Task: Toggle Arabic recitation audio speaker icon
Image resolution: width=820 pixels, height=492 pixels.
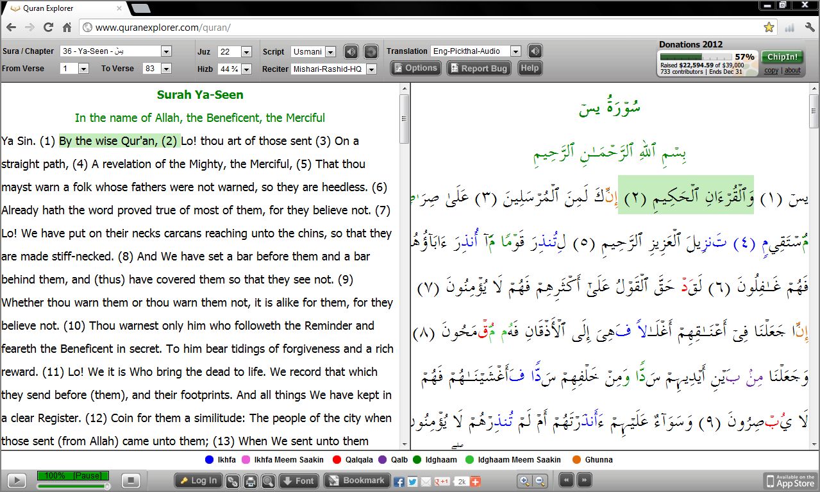Action: pyautogui.click(x=351, y=51)
